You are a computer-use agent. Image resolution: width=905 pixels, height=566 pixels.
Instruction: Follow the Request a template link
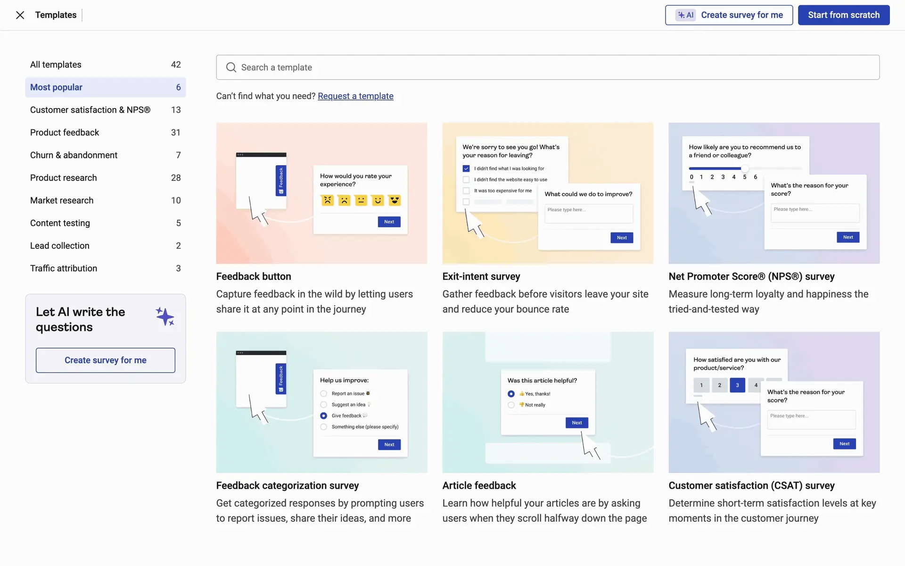point(355,96)
